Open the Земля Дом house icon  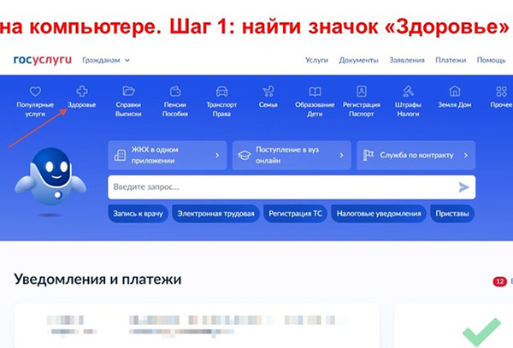click(x=455, y=91)
